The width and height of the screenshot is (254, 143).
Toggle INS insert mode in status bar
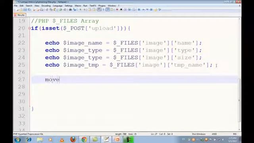[x=235, y=134]
